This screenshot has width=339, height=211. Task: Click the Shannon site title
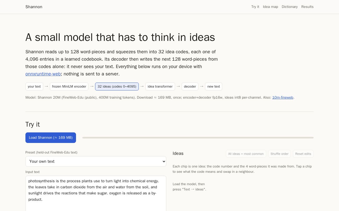[x=34, y=7]
